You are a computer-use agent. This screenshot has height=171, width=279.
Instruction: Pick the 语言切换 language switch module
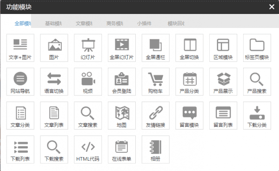coord(54,82)
